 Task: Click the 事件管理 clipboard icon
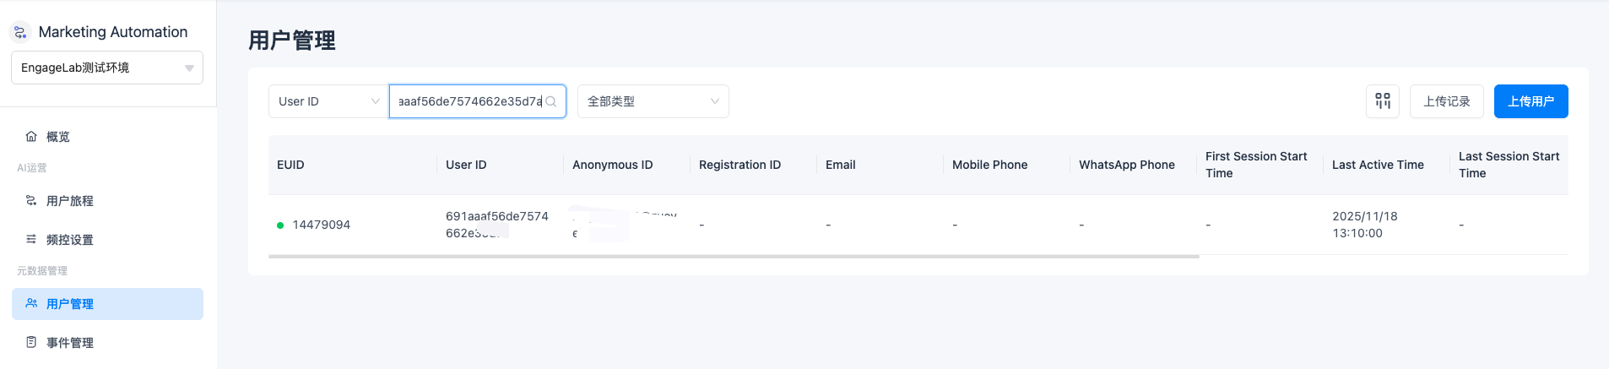[x=31, y=342]
